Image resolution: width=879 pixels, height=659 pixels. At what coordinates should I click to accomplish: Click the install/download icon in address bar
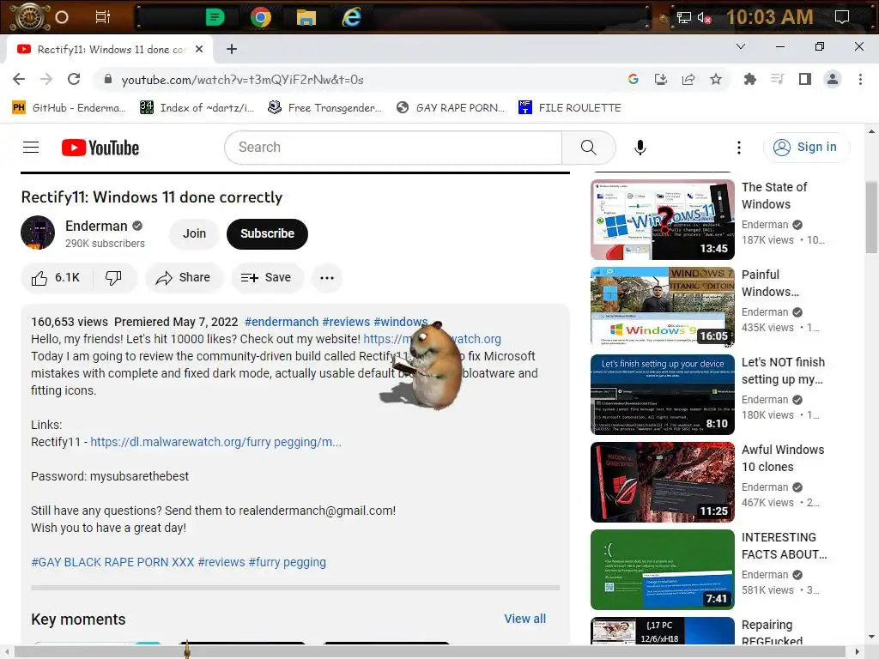(660, 80)
